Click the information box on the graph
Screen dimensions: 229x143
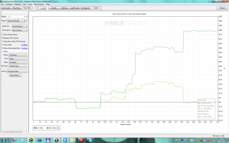coord(206,109)
